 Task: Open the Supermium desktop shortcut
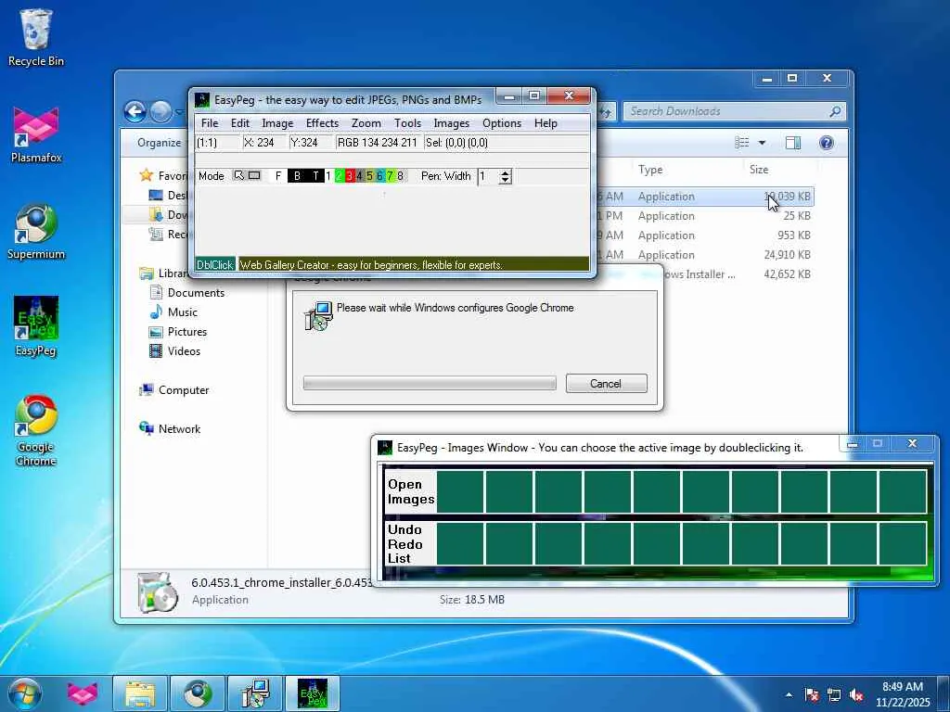click(36, 233)
